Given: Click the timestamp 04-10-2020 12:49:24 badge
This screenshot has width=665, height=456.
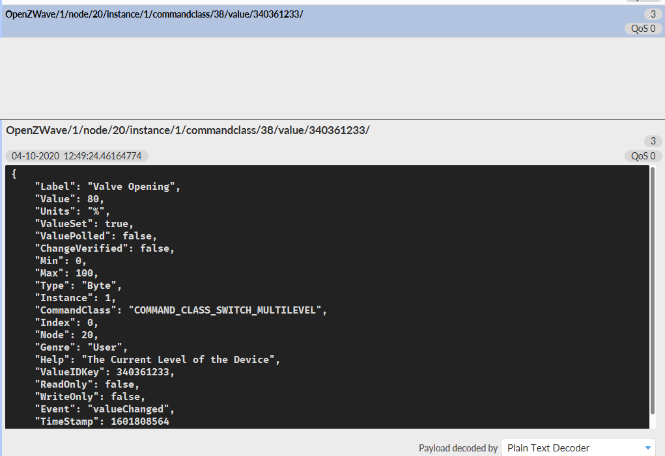Looking at the screenshot, I should 77,156.
